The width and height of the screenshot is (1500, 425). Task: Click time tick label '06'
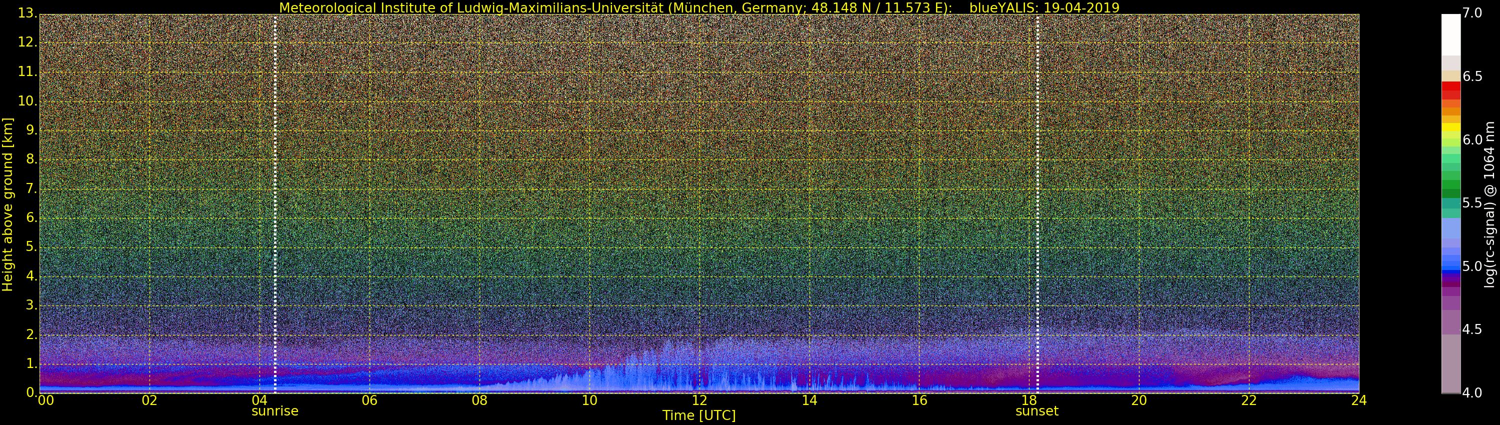coord(370,400)
